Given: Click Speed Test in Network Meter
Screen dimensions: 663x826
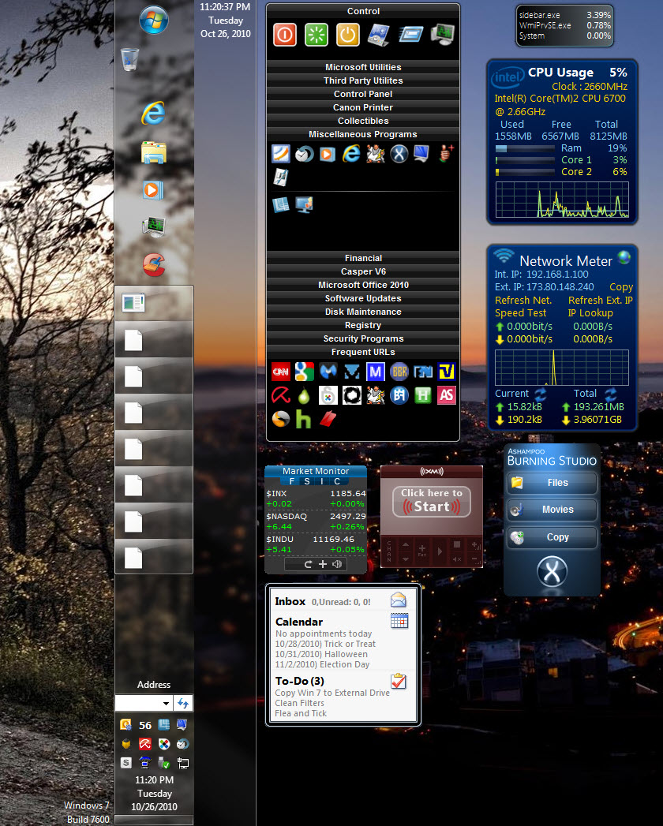Looking at the screenshot, I should pyautogui.click(x=520, y=312).
